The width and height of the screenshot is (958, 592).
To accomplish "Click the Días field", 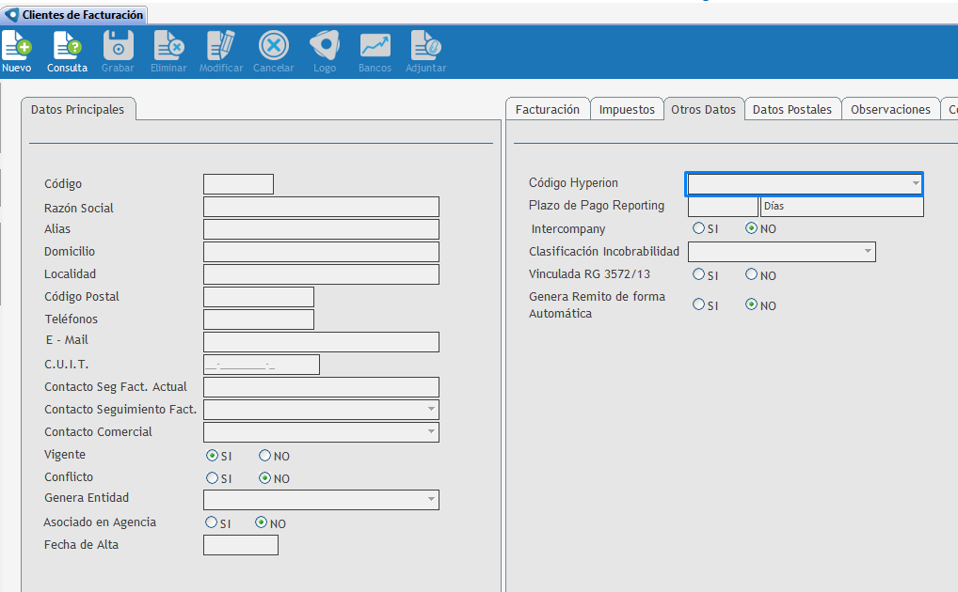I will pos(842,207).
